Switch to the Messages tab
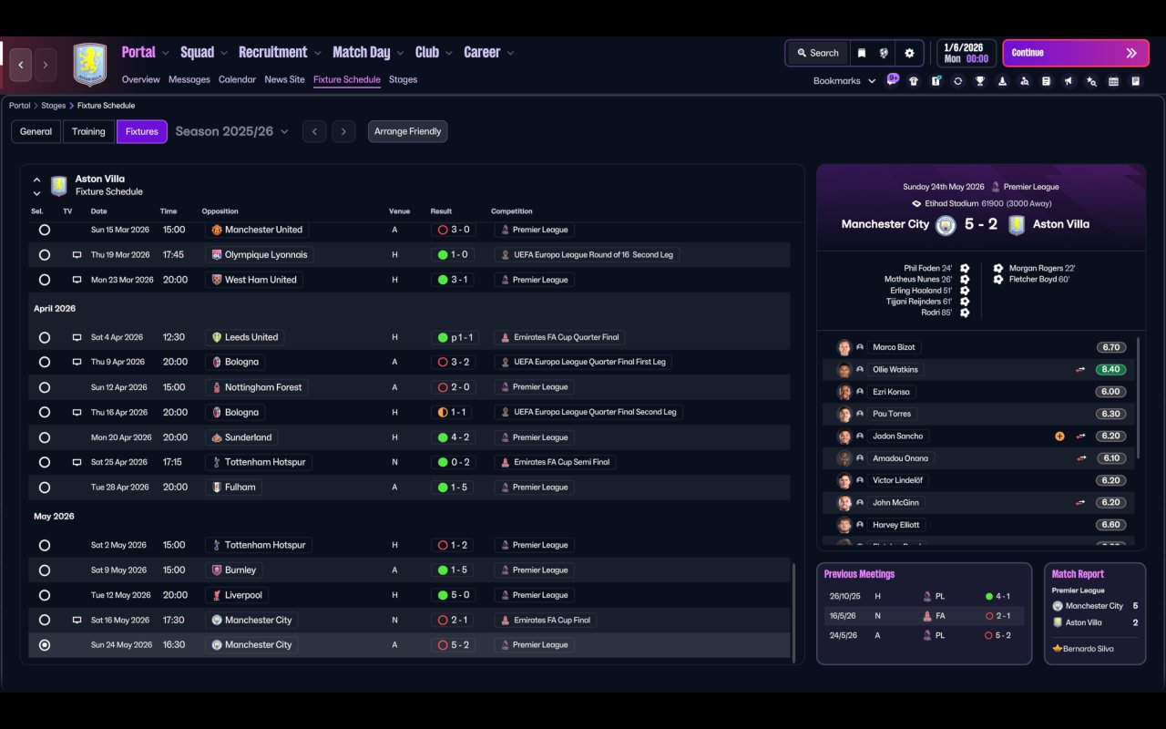The width and height of the screenshot is (1166, 729). tap(189, 79)
